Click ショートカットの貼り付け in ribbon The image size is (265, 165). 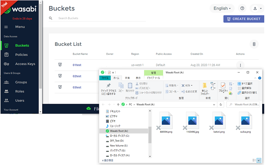(x=149, y=92)
